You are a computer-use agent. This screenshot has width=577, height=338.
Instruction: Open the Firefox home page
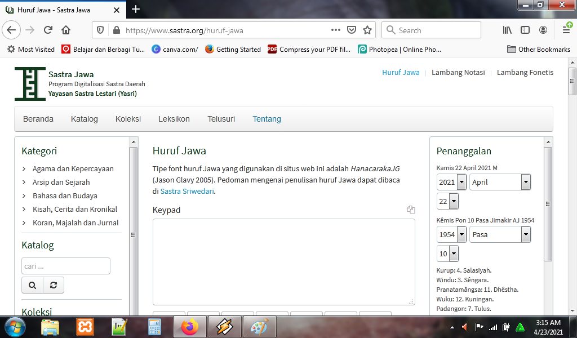[x=66, y=30]
